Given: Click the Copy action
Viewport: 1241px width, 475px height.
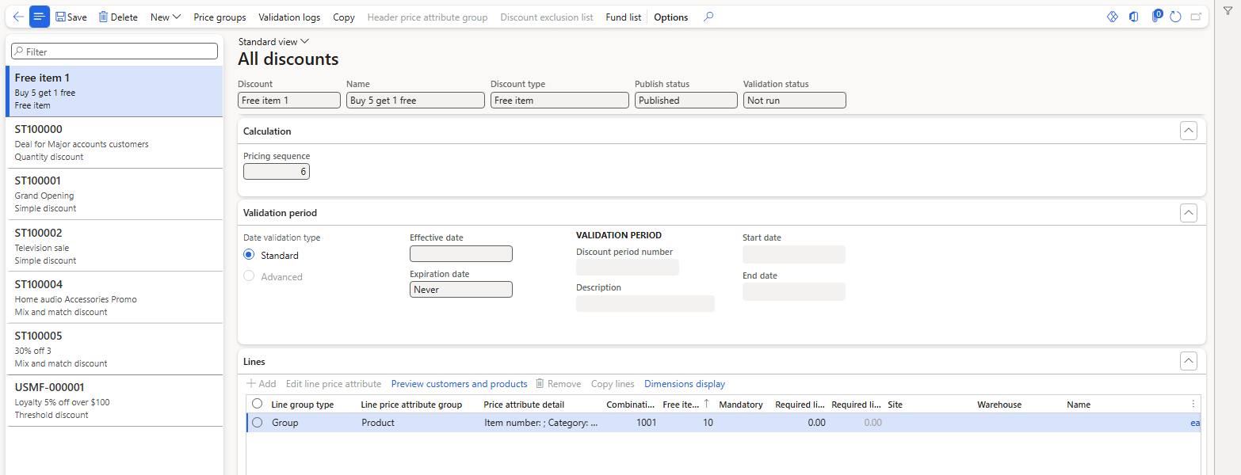Looking at the screenshot, I should (344, 17).
